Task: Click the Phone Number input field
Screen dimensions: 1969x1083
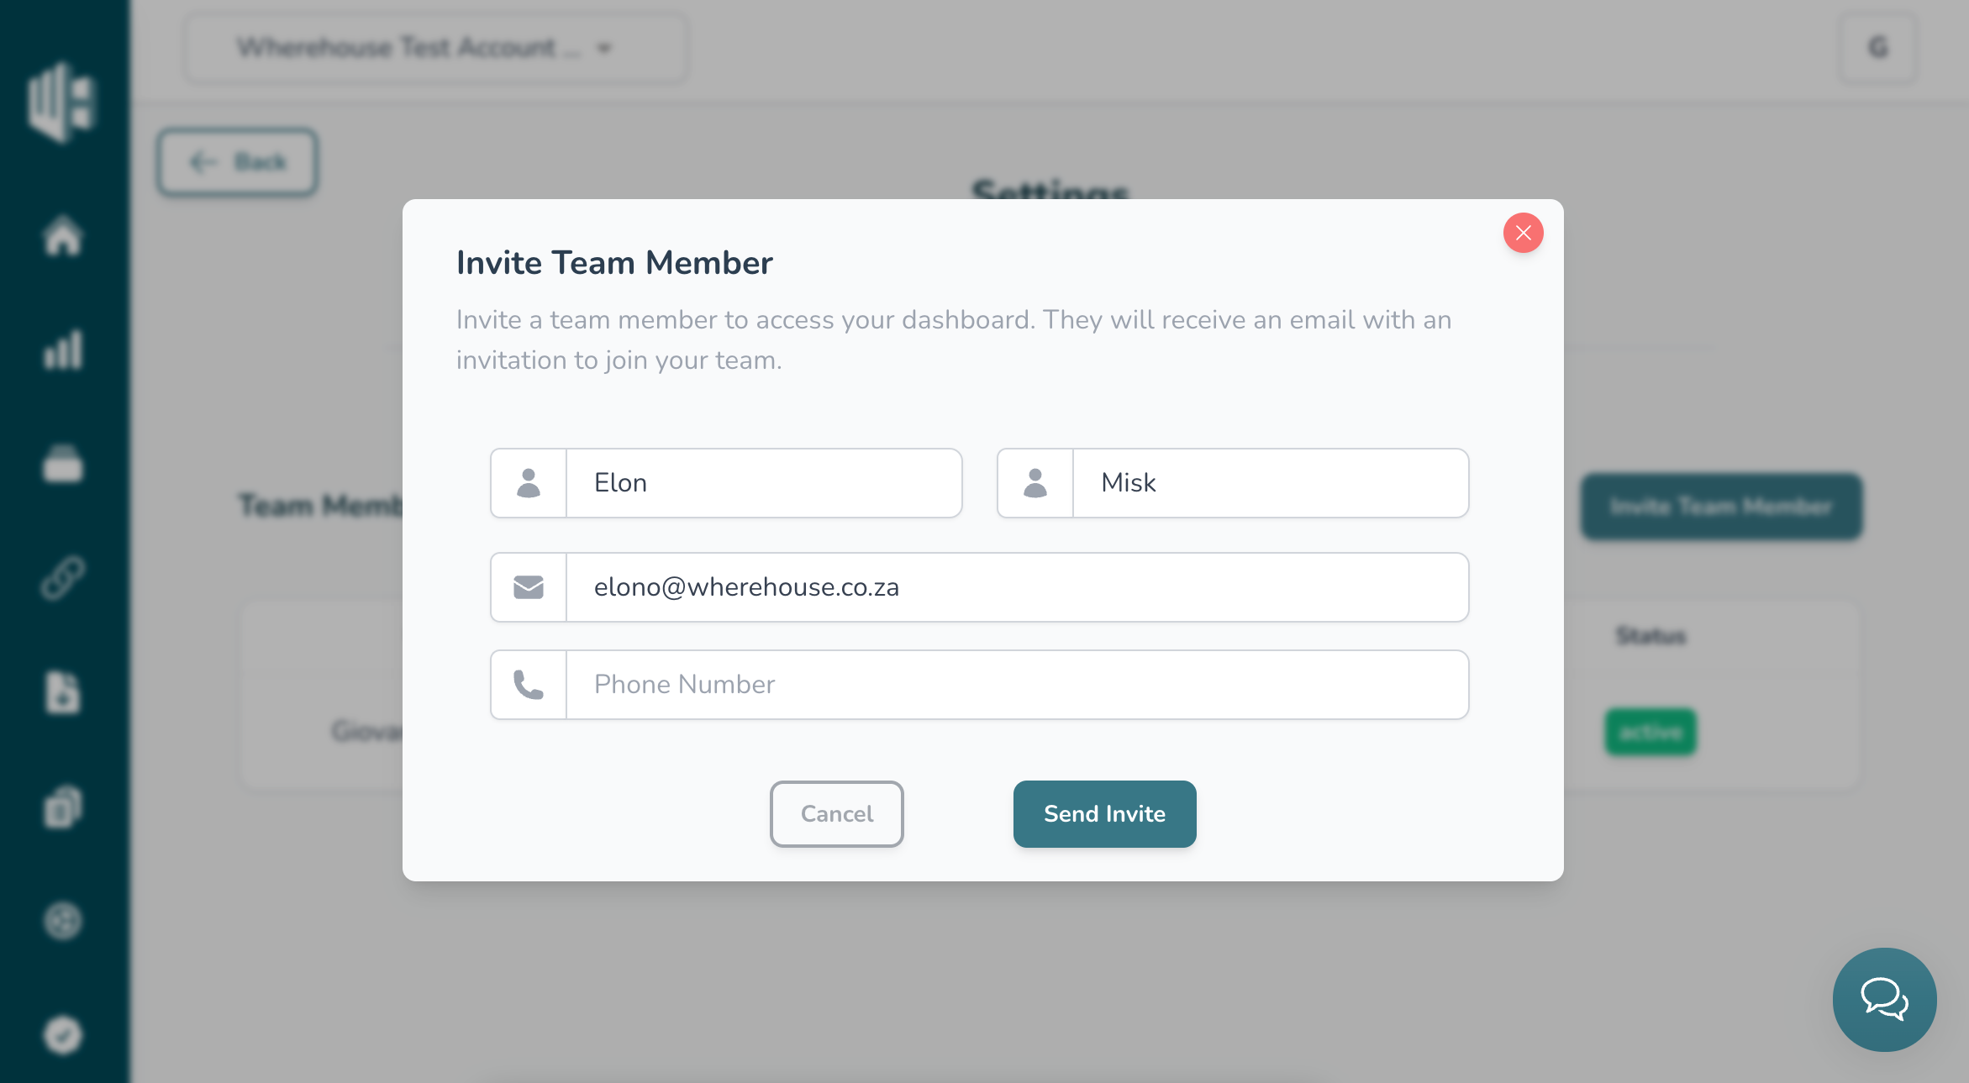Action: (x=1017, y=685)
